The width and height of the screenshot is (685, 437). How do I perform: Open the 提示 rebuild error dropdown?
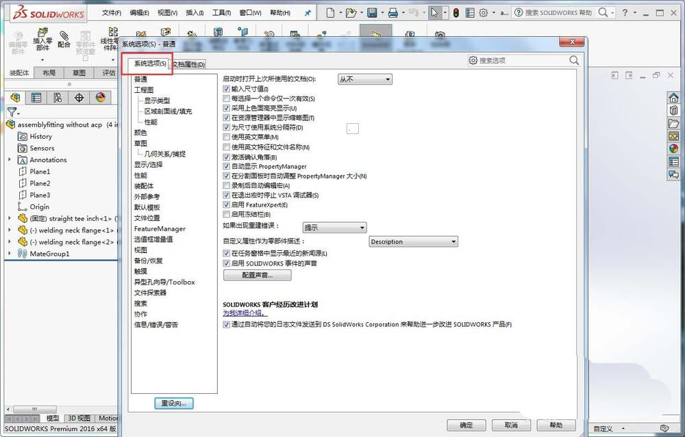334,227
